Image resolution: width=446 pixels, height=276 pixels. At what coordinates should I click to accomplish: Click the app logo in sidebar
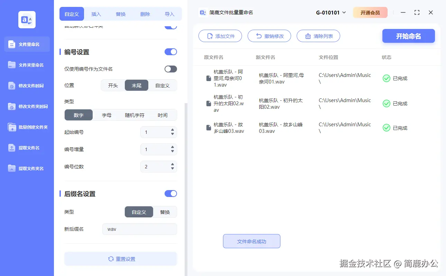click(x=27, y=20)
